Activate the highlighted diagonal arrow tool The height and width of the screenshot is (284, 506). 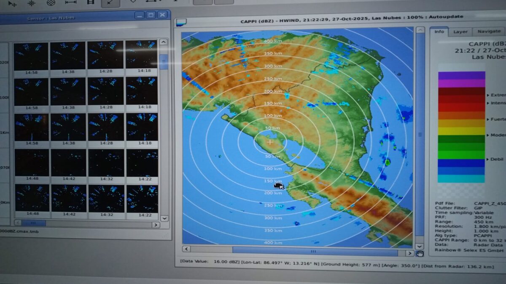[110, 3]
